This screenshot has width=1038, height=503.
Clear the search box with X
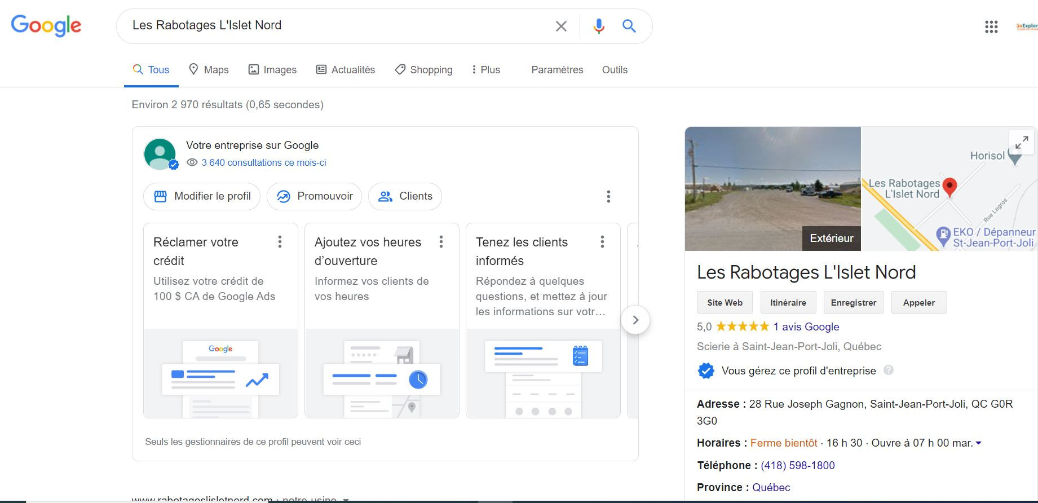561,26
